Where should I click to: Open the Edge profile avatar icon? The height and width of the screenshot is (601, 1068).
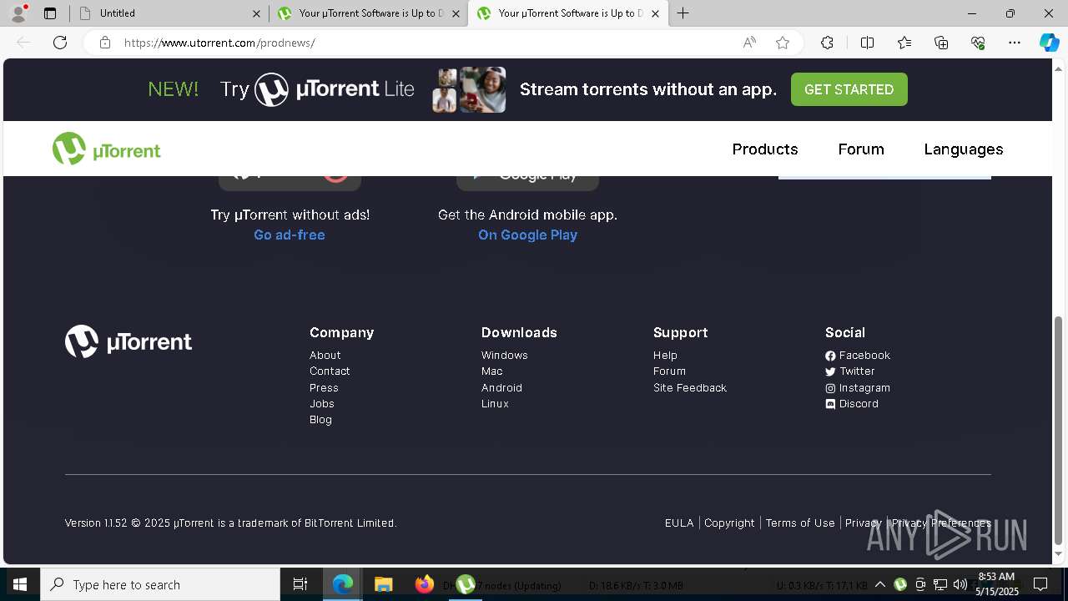18,13
